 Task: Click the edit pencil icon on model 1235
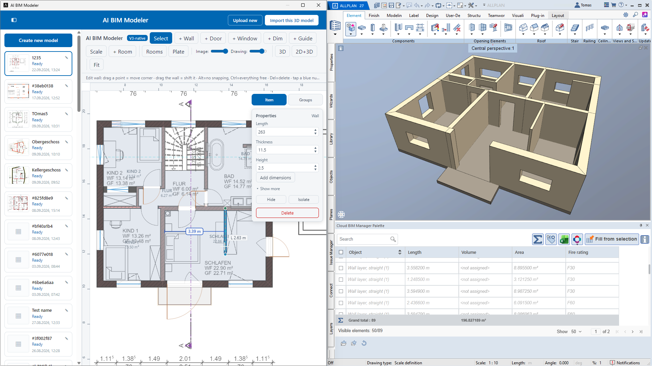click(67, 58)
